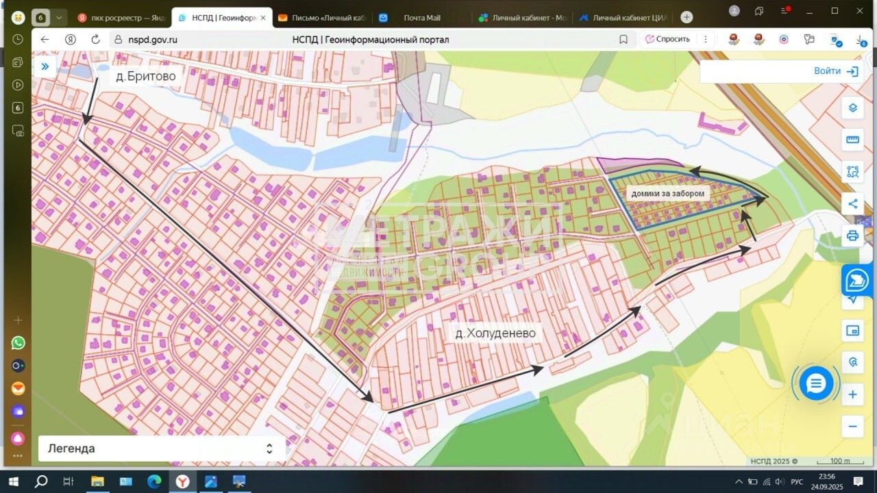The height and width of the screenshot is (493, 877).
Task: Expand the left side panel with double chevron
Action: 45,66
